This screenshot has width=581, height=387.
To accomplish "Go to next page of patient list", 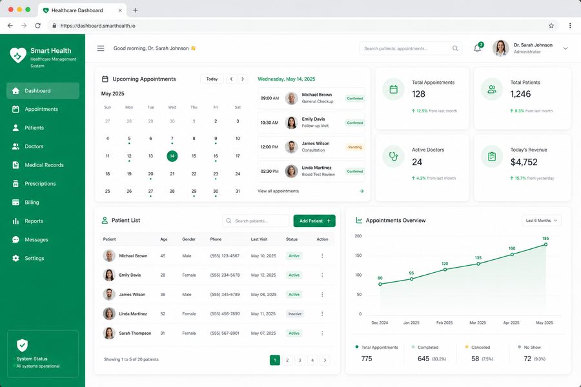I will pos(325,360).
